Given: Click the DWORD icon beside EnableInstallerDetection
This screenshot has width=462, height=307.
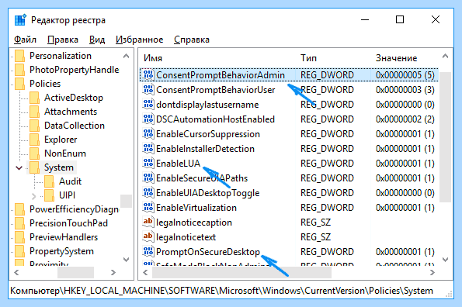Looking at the screenshot, I should tap(148, 148).
